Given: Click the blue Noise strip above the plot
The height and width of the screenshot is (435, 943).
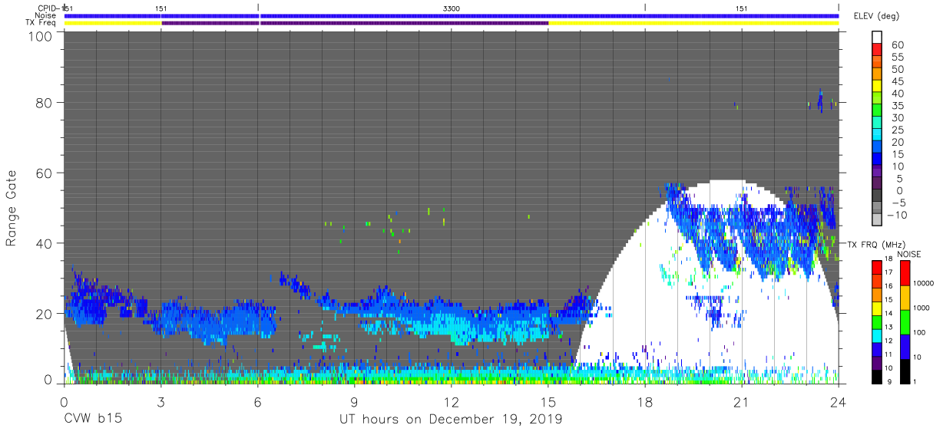Looking at the screenshot, I should [x=452, y=15].
